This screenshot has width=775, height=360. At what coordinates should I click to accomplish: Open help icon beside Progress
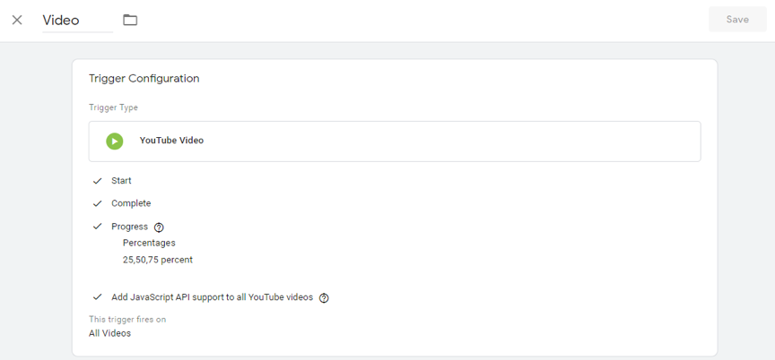point(159,227)
